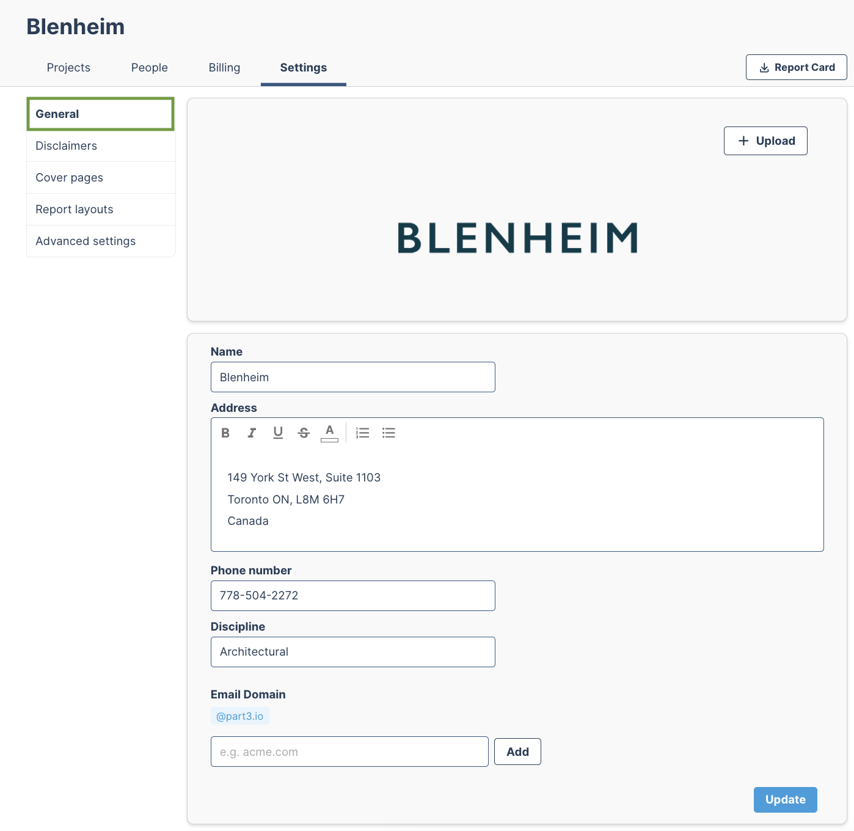854x831 pixels.
Task: Go to the Billing tab
Action: tap(224, 68)
